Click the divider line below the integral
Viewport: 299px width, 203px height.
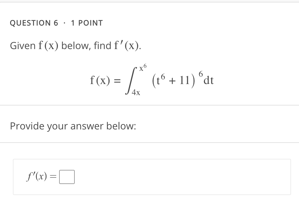click(x=149, y=105)
